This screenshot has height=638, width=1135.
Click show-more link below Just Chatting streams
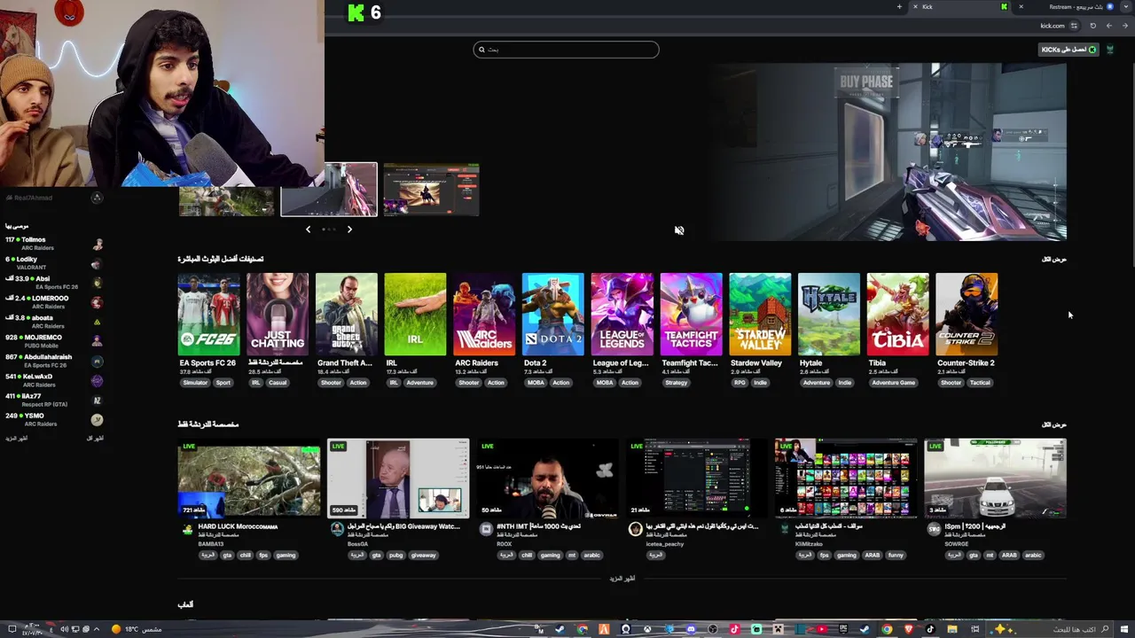tap(622, 579)
